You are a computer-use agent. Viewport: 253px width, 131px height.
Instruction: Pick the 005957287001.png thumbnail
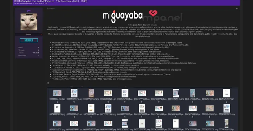(91, 123)
